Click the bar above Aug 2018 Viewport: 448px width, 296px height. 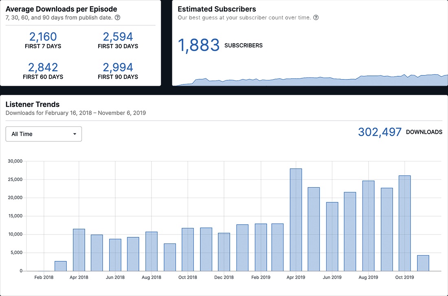(152, 252)
